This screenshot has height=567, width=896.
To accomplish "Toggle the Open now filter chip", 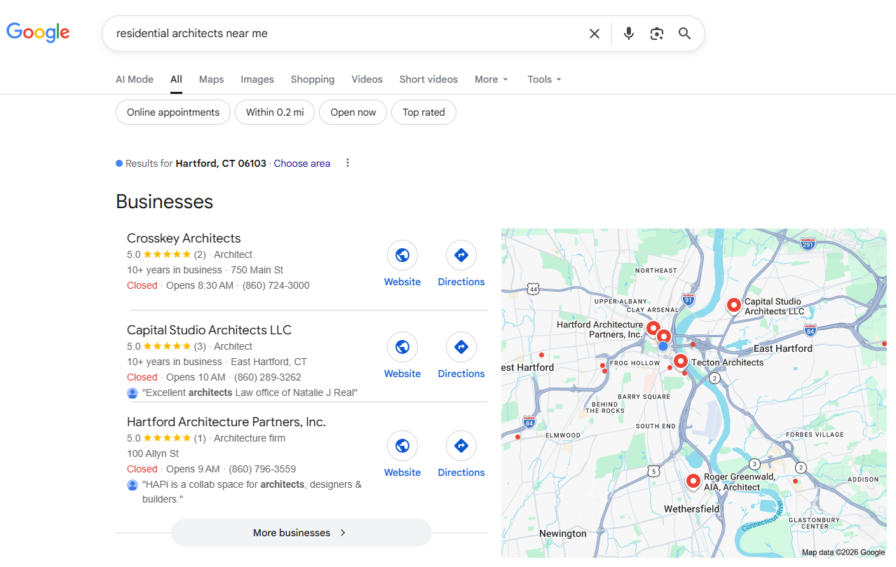I will [x=353, y=112].
